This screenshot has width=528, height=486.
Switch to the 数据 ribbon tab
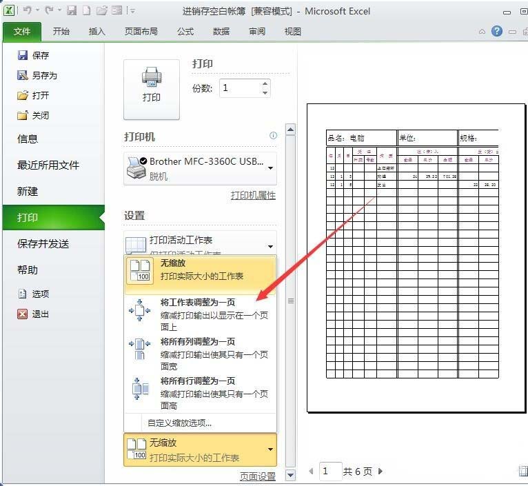221,32
